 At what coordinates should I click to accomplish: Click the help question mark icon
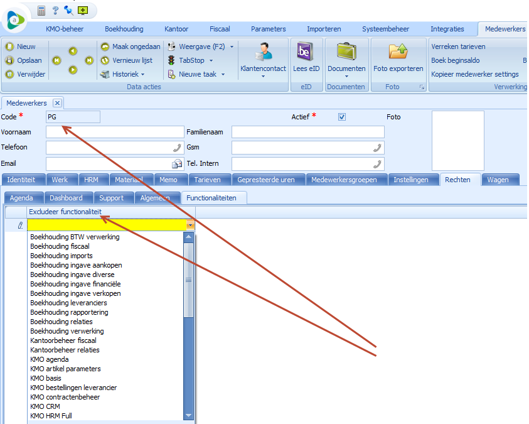[x=55, y=11]
